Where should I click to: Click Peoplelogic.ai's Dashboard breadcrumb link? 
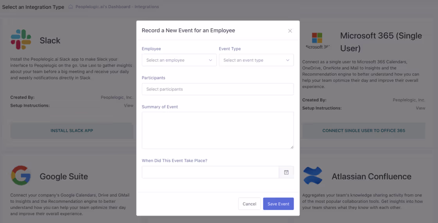tap(103, 7)
